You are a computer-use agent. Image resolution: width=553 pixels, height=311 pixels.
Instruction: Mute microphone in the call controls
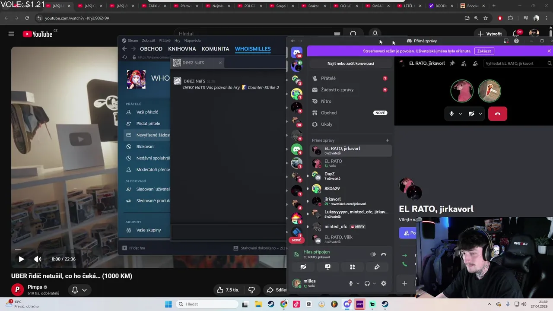(x=451, y=114)
